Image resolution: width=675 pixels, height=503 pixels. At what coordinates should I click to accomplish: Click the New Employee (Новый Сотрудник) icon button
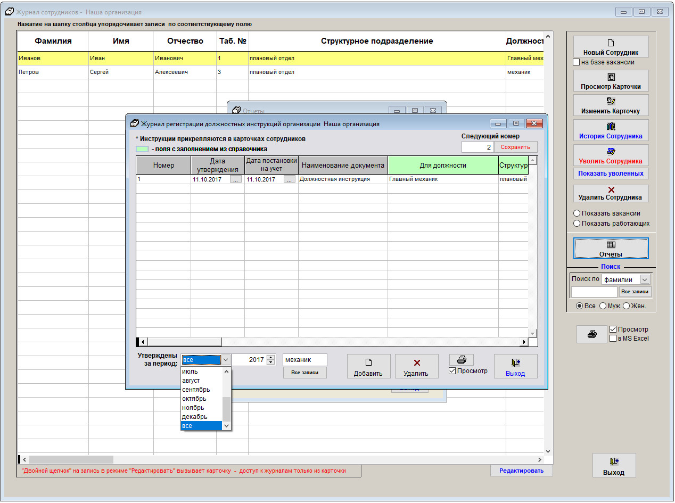point(611,47)
